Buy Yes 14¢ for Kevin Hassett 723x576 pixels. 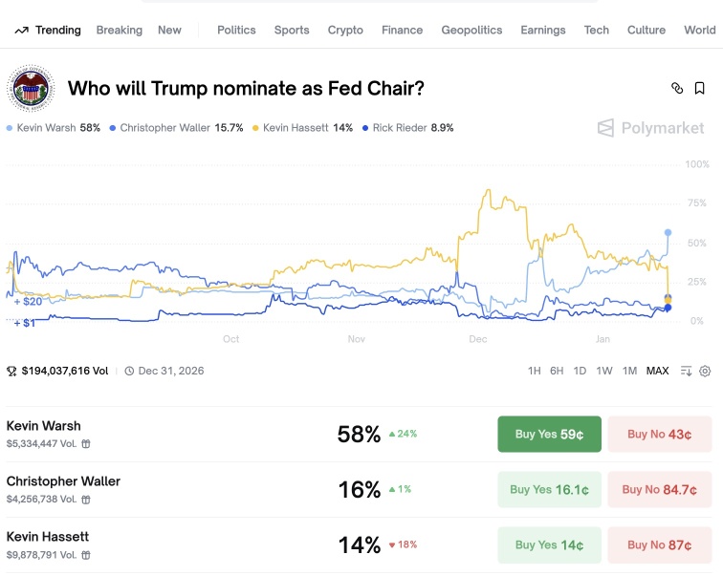(549, 545)
